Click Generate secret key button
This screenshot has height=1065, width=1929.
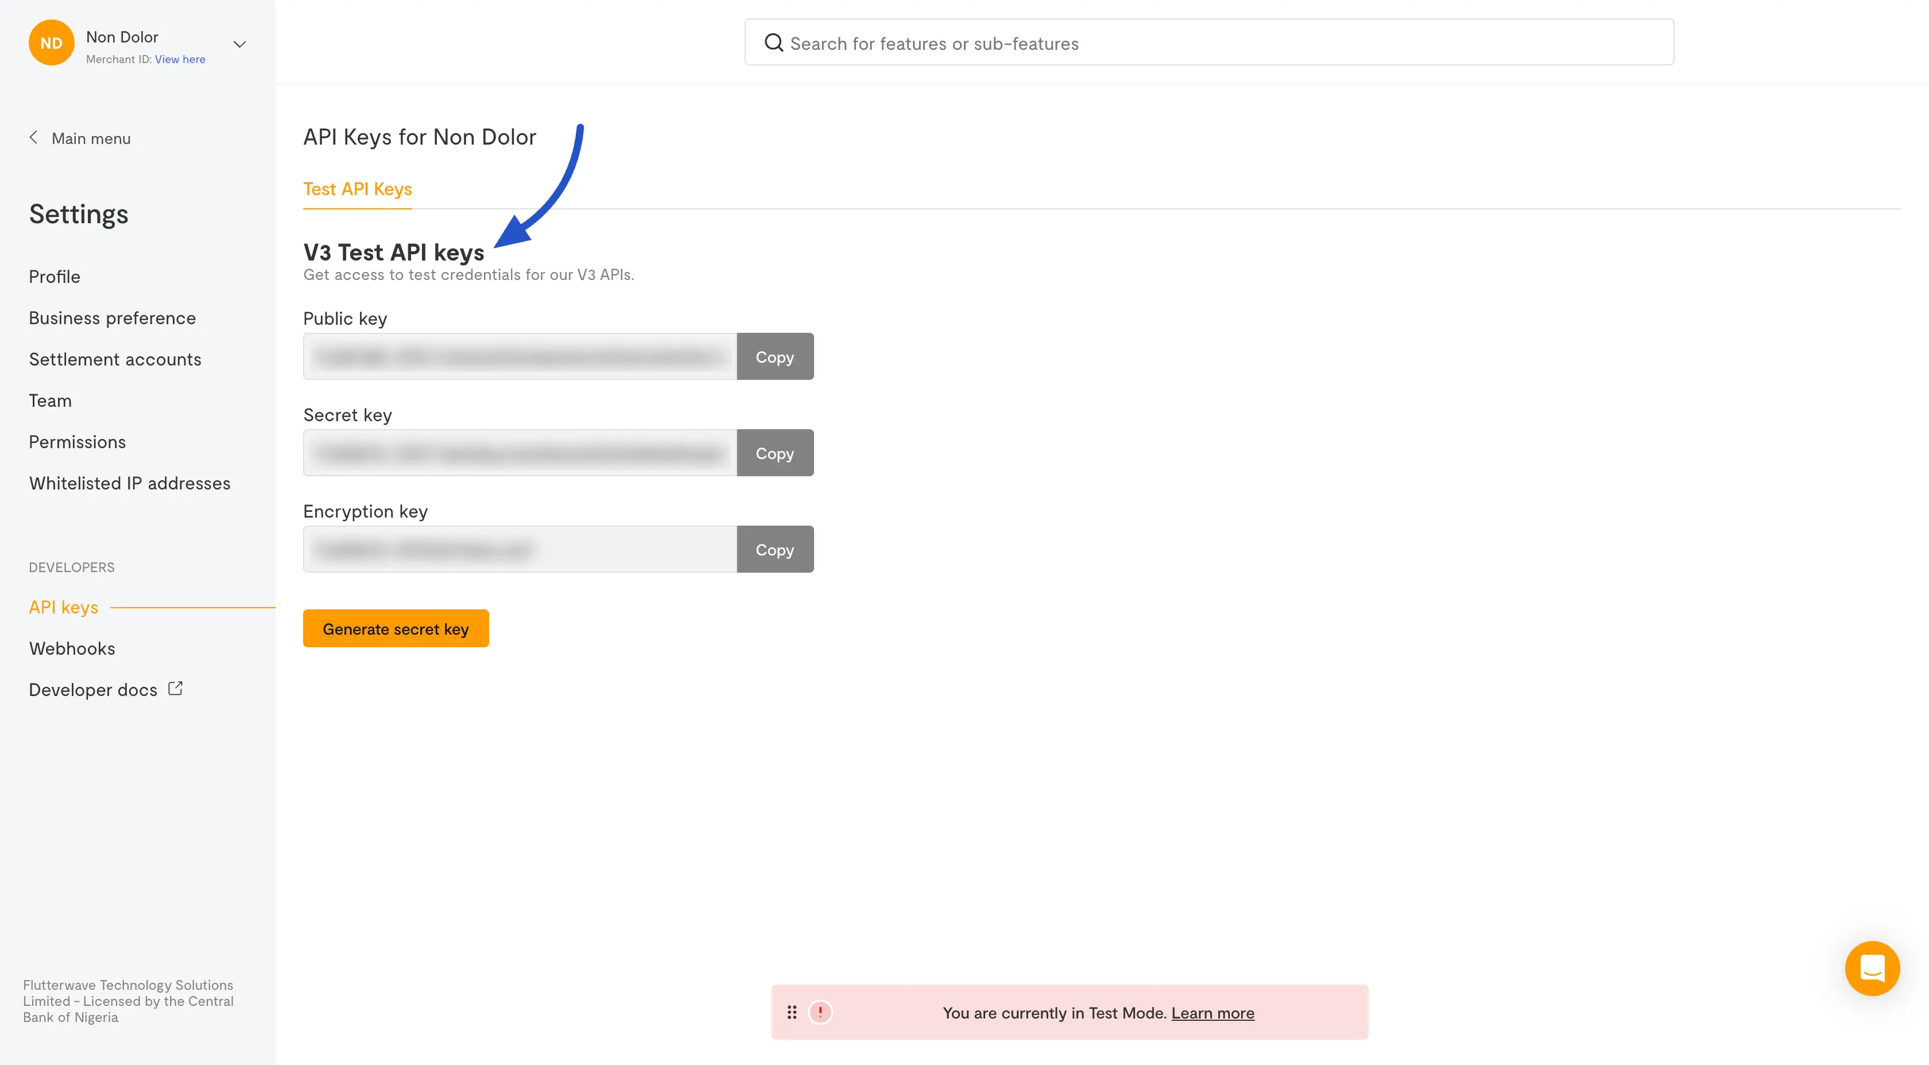click(x=396, y=629)
